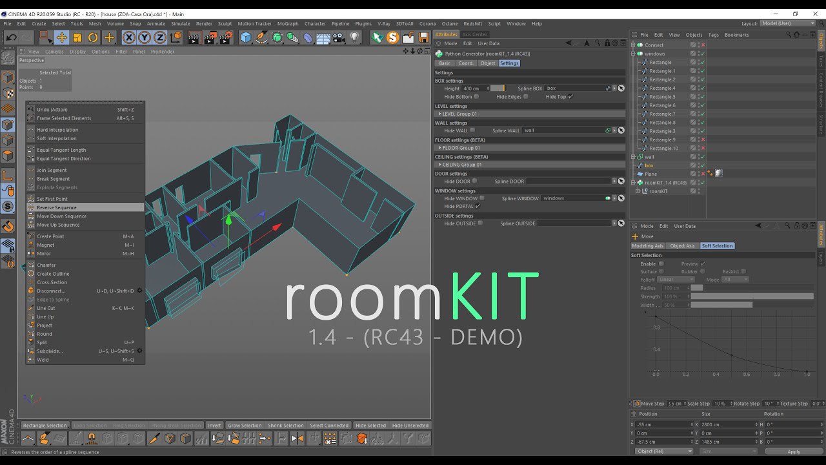Viewport: 826px width, 465px height.
Task: Click the Light bulb icon
Action: (354, 37)
